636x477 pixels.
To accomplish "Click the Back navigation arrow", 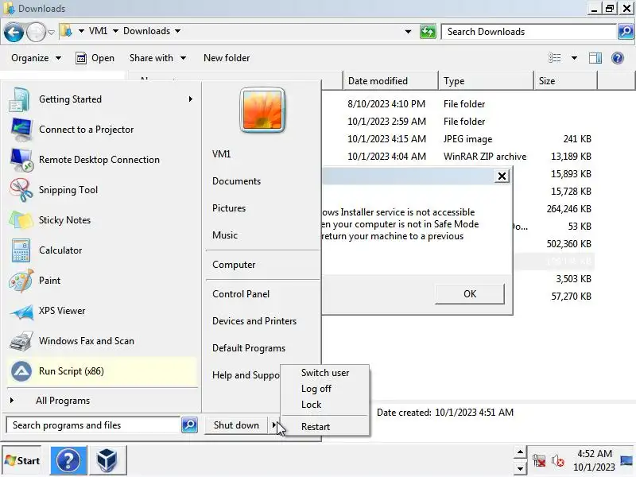I will coord(14,32).
